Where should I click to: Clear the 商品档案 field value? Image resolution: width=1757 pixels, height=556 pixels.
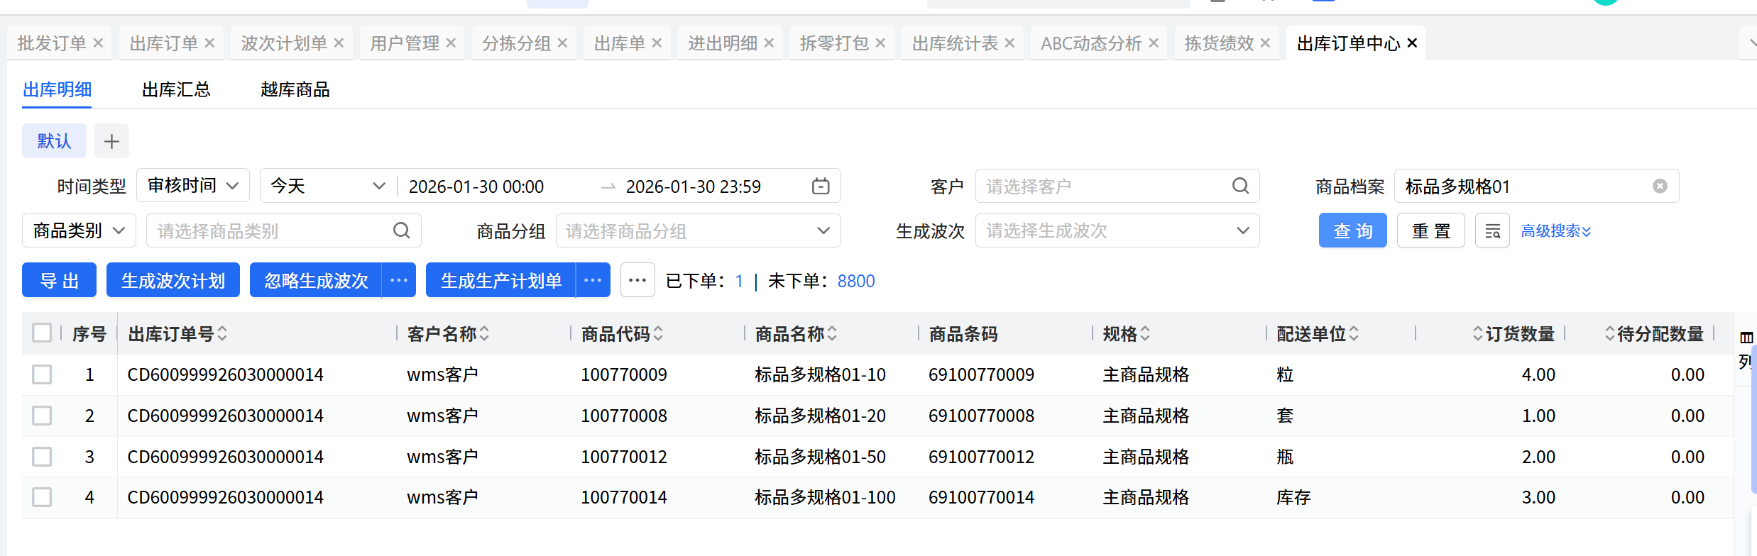click(1660, 186)
